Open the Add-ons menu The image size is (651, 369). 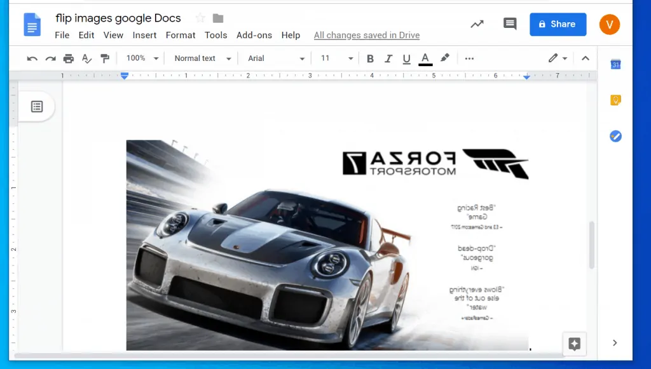click(254, 35)
